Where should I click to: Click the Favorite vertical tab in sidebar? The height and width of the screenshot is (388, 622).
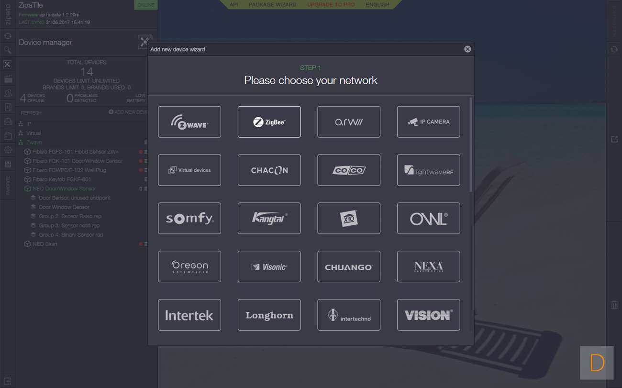click(8, 186)
